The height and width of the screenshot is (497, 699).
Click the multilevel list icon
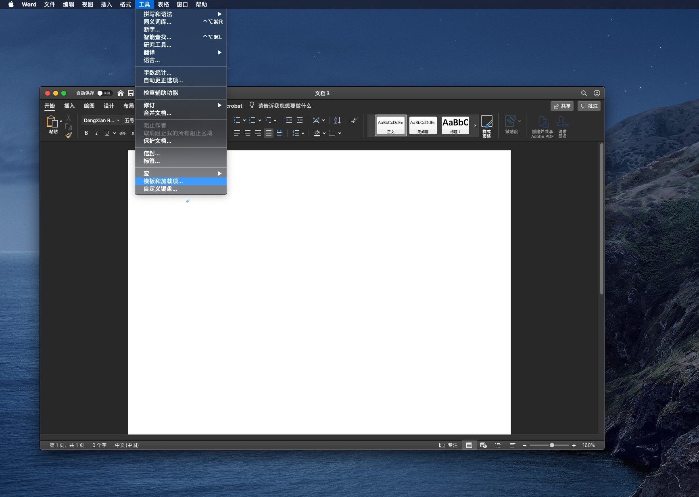[x=268, y=120]
